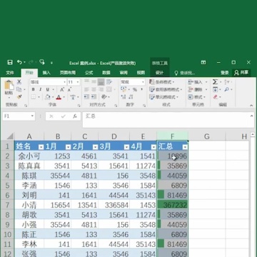Click the 登录 sign-in button

(x=225, y=73)
